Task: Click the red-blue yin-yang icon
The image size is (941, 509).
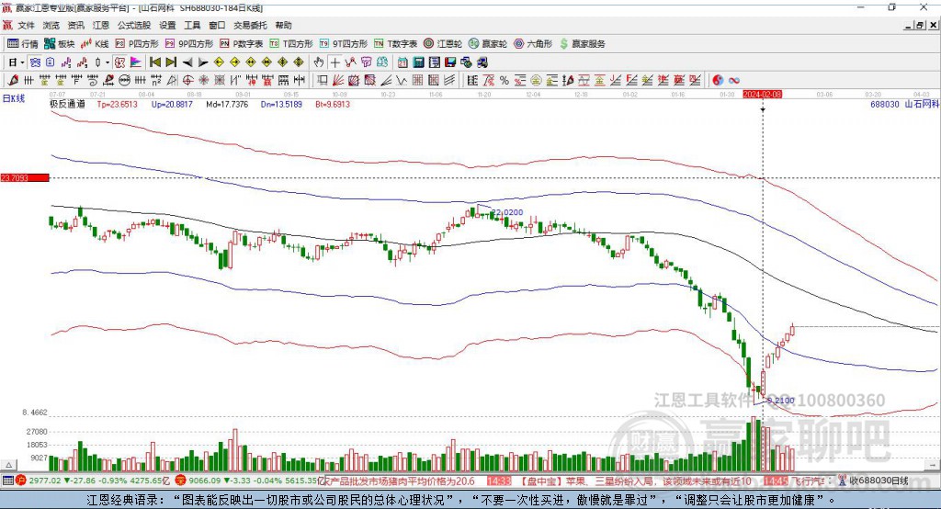Action: coord(717,80)
